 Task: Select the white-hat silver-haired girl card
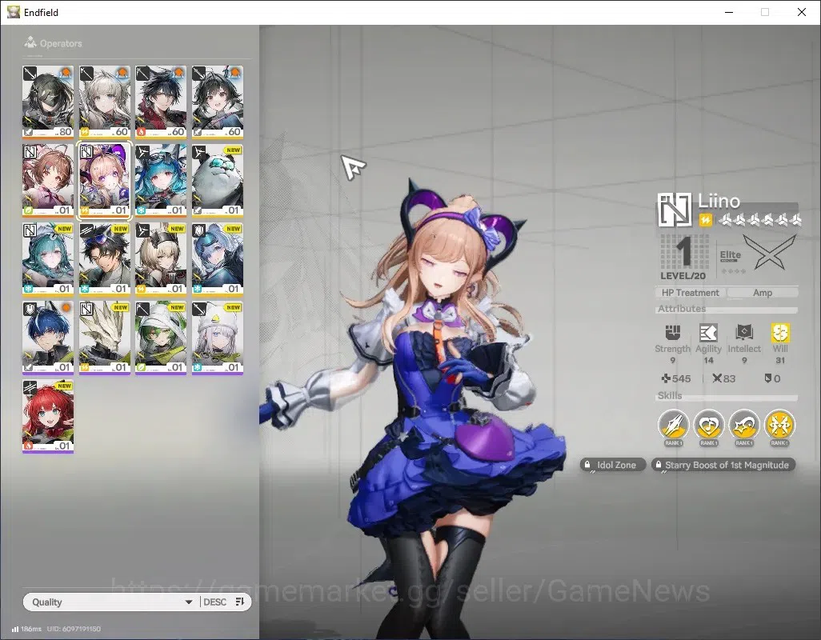(x=218, y=338)
